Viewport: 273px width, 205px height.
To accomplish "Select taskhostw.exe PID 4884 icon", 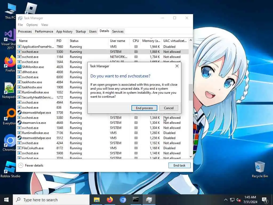I will [19, 82].
